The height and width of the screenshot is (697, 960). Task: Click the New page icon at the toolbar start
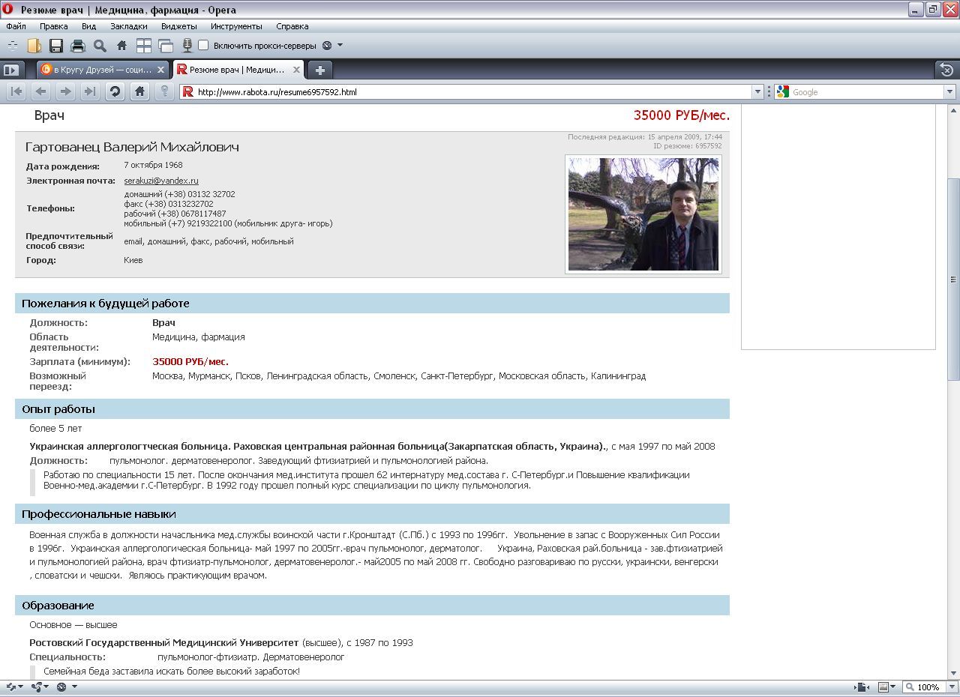tap(13, 46)
